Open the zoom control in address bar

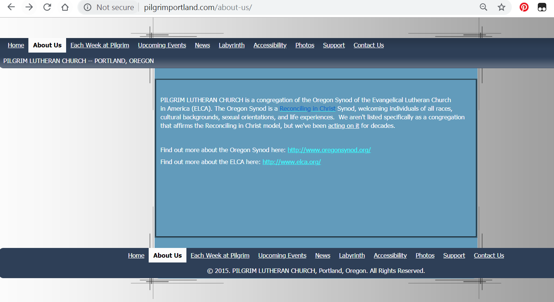pos(483,7)
